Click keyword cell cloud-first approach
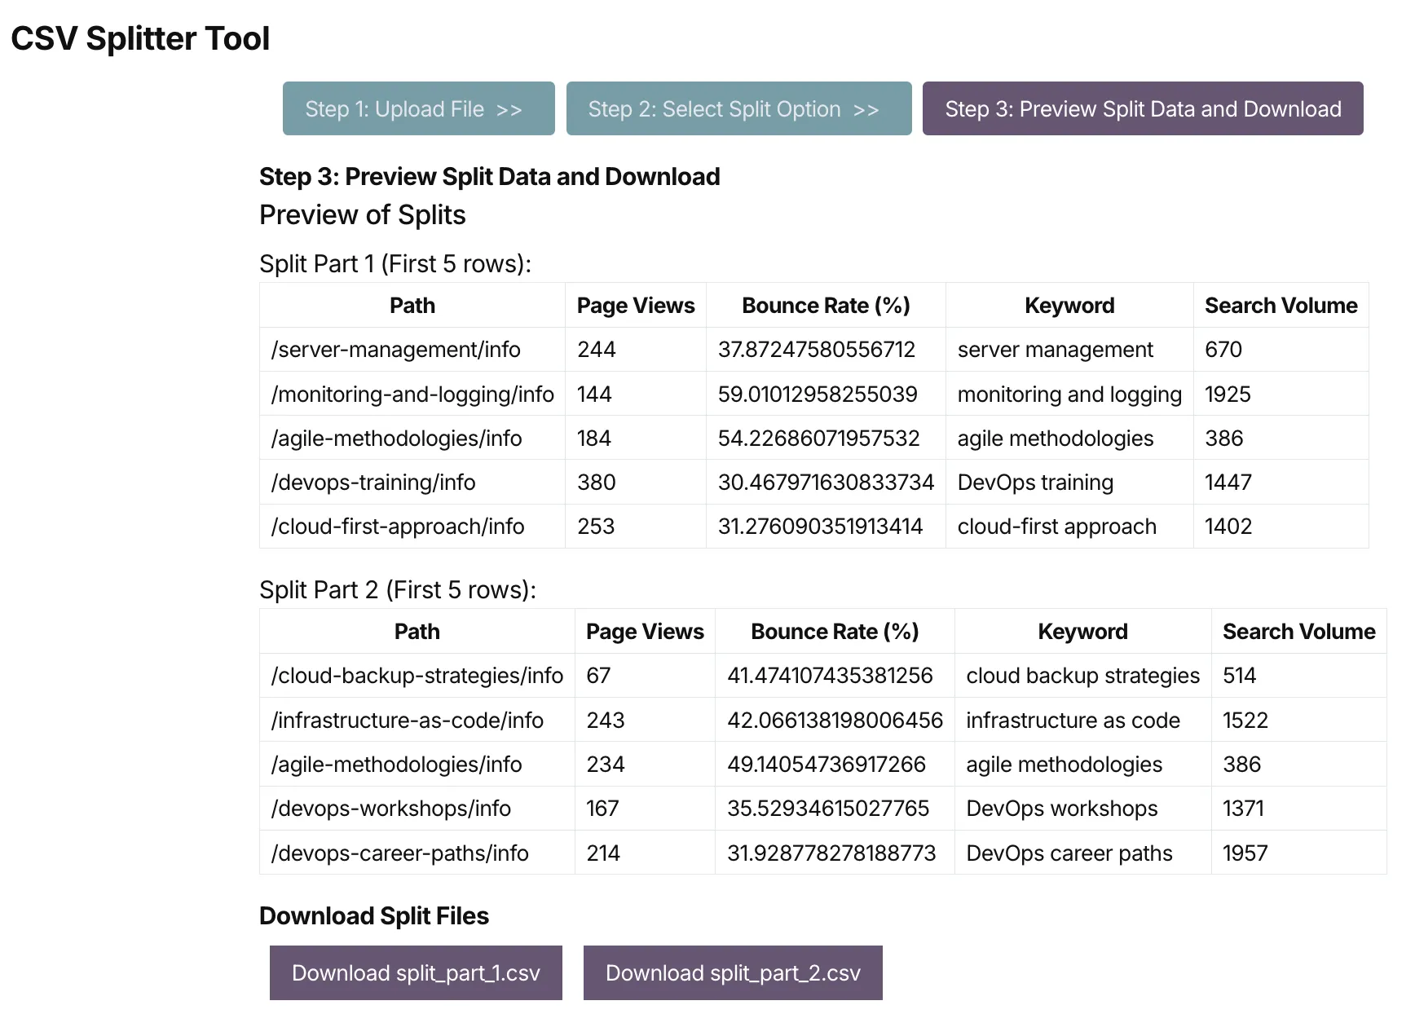Image resolution: width=1415 pixels, height=1014 pixels. (1069, 527)
